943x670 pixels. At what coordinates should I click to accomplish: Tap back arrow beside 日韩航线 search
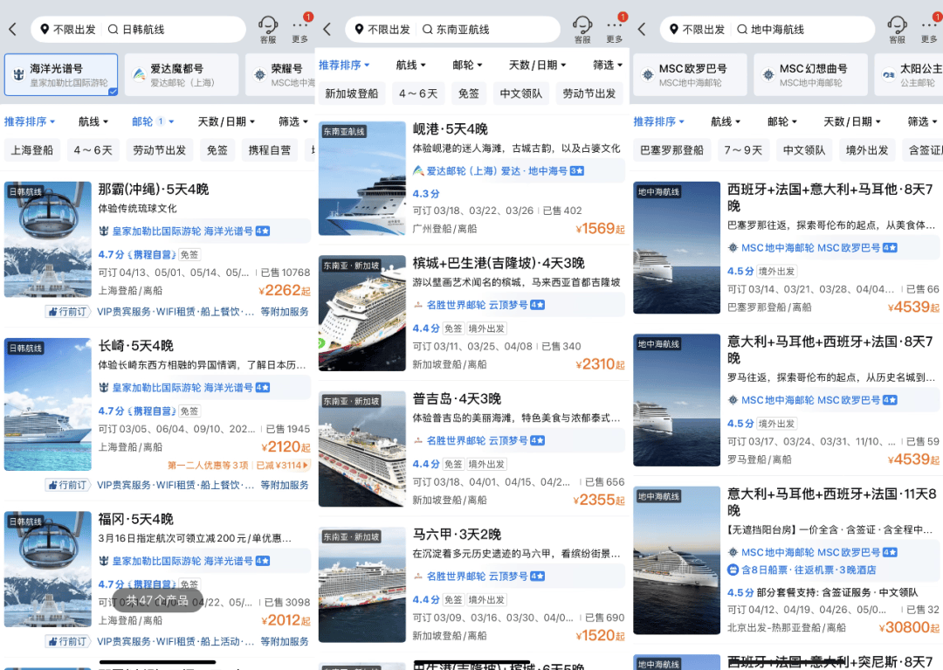pyautogui.click(x=12, y=30)
